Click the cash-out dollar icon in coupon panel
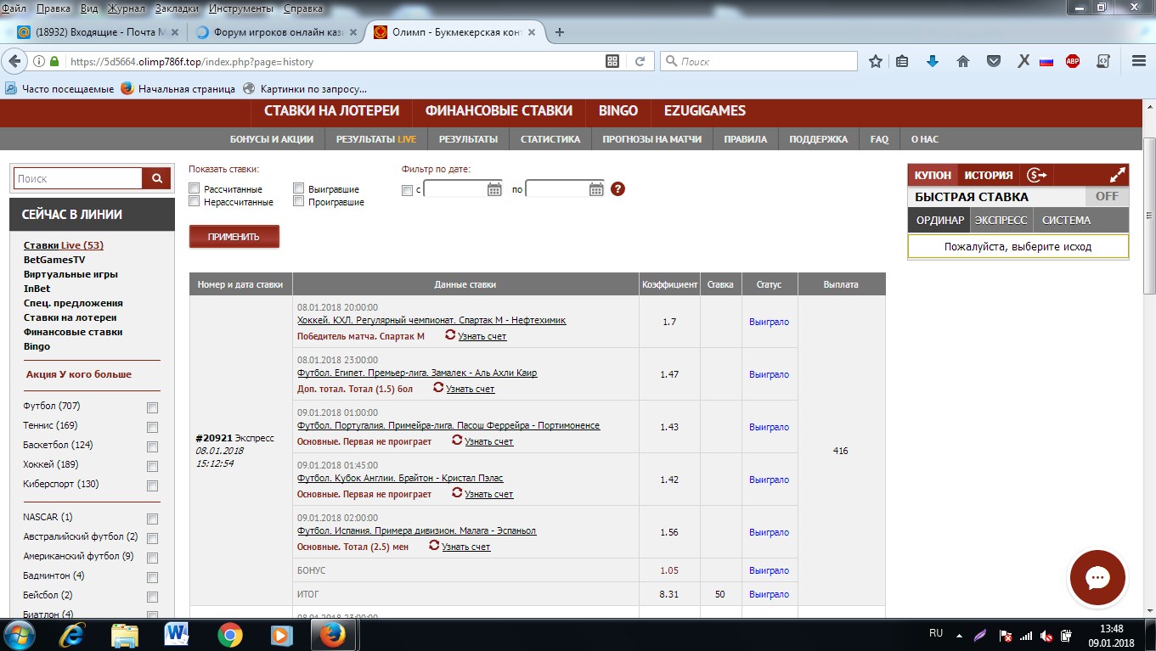1156x651 pixels. tap(1036, 175)
